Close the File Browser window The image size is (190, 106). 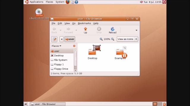coord(137,19)
